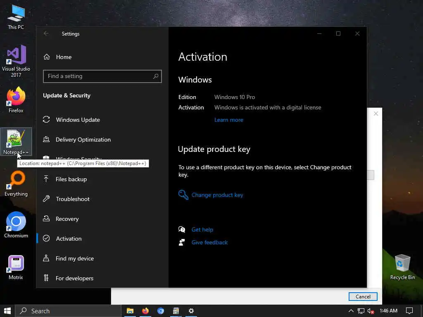Focus the Find a setting search box
The height and width of the screenshot is (317, 423).
tap(102, 76)
